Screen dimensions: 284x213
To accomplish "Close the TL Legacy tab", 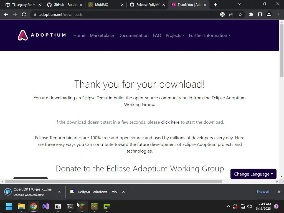I will click(40, 5).
